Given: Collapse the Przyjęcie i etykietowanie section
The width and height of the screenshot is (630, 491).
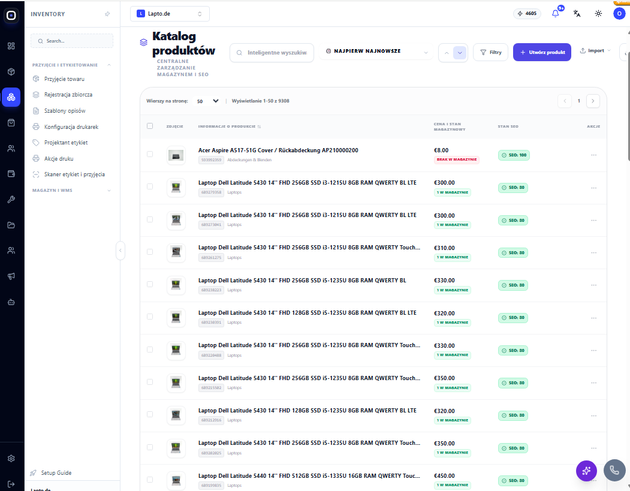Looking at the screenshot, I should click(x=109, y=65).
